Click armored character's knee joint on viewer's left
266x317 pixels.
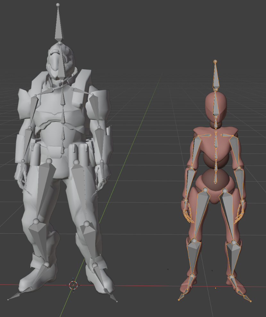coord(36,221)
